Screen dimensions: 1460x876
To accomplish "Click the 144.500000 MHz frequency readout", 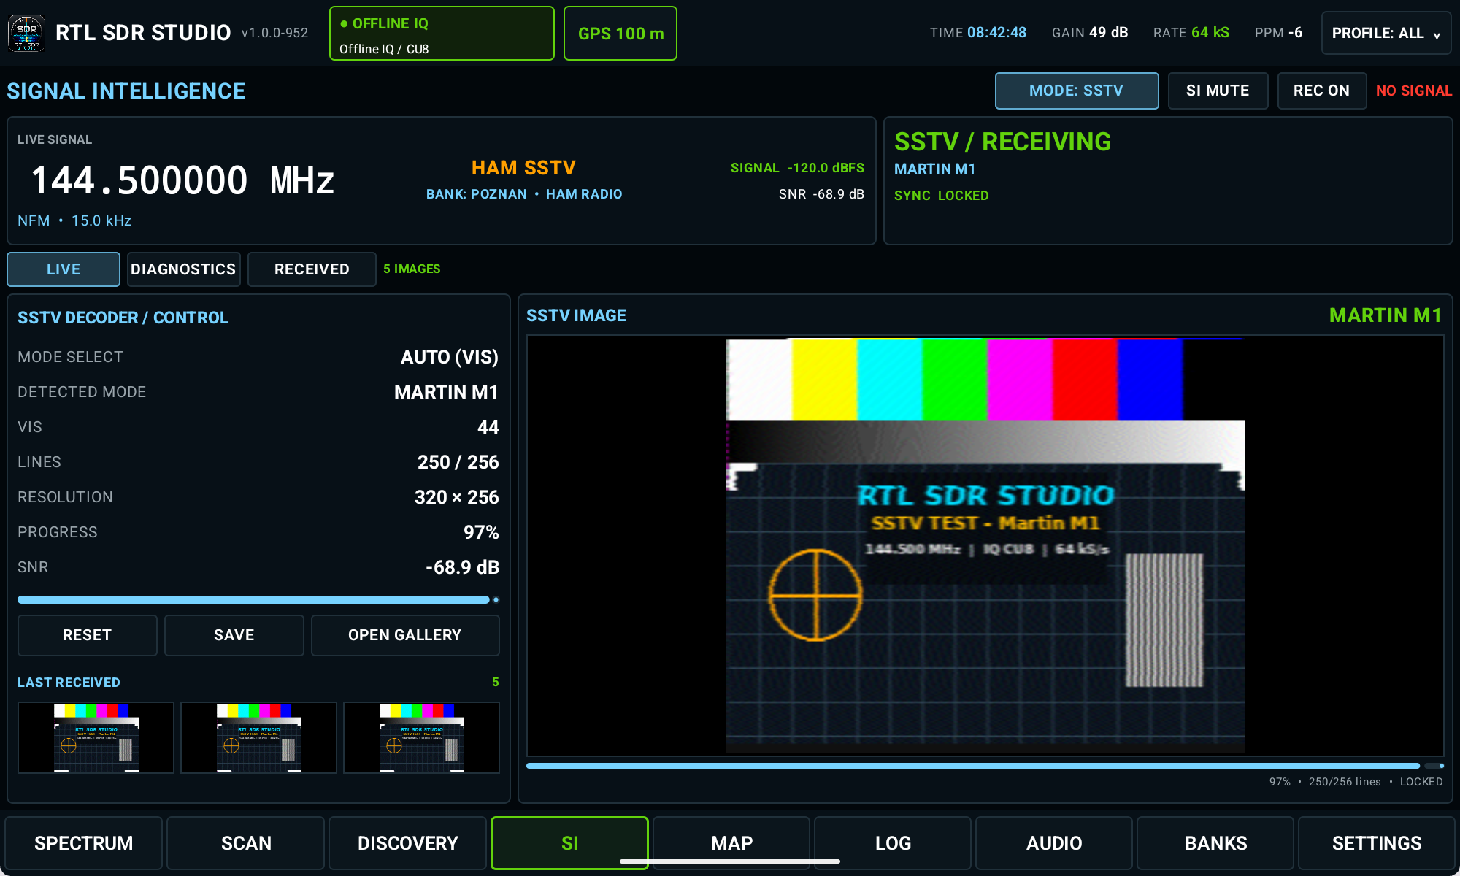I will click(x=182, y=180).
